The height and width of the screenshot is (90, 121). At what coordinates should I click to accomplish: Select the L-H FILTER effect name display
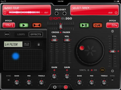13,44
